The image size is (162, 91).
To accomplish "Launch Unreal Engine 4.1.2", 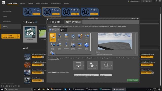I will pyautogui.click(x=35, y=14).
